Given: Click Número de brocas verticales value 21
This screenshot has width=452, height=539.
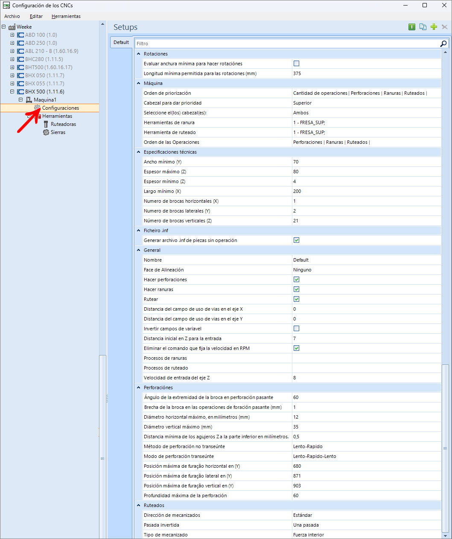Looking at the screenshot, I should [367, 221].
